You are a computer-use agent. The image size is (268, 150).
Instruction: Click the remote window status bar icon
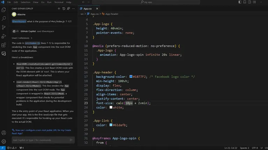(2, 148)
